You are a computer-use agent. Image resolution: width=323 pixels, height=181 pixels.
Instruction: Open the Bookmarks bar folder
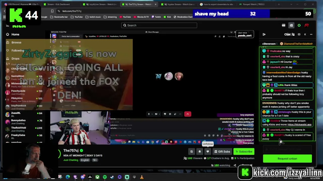pyautogui.click(x=59, y=17)
